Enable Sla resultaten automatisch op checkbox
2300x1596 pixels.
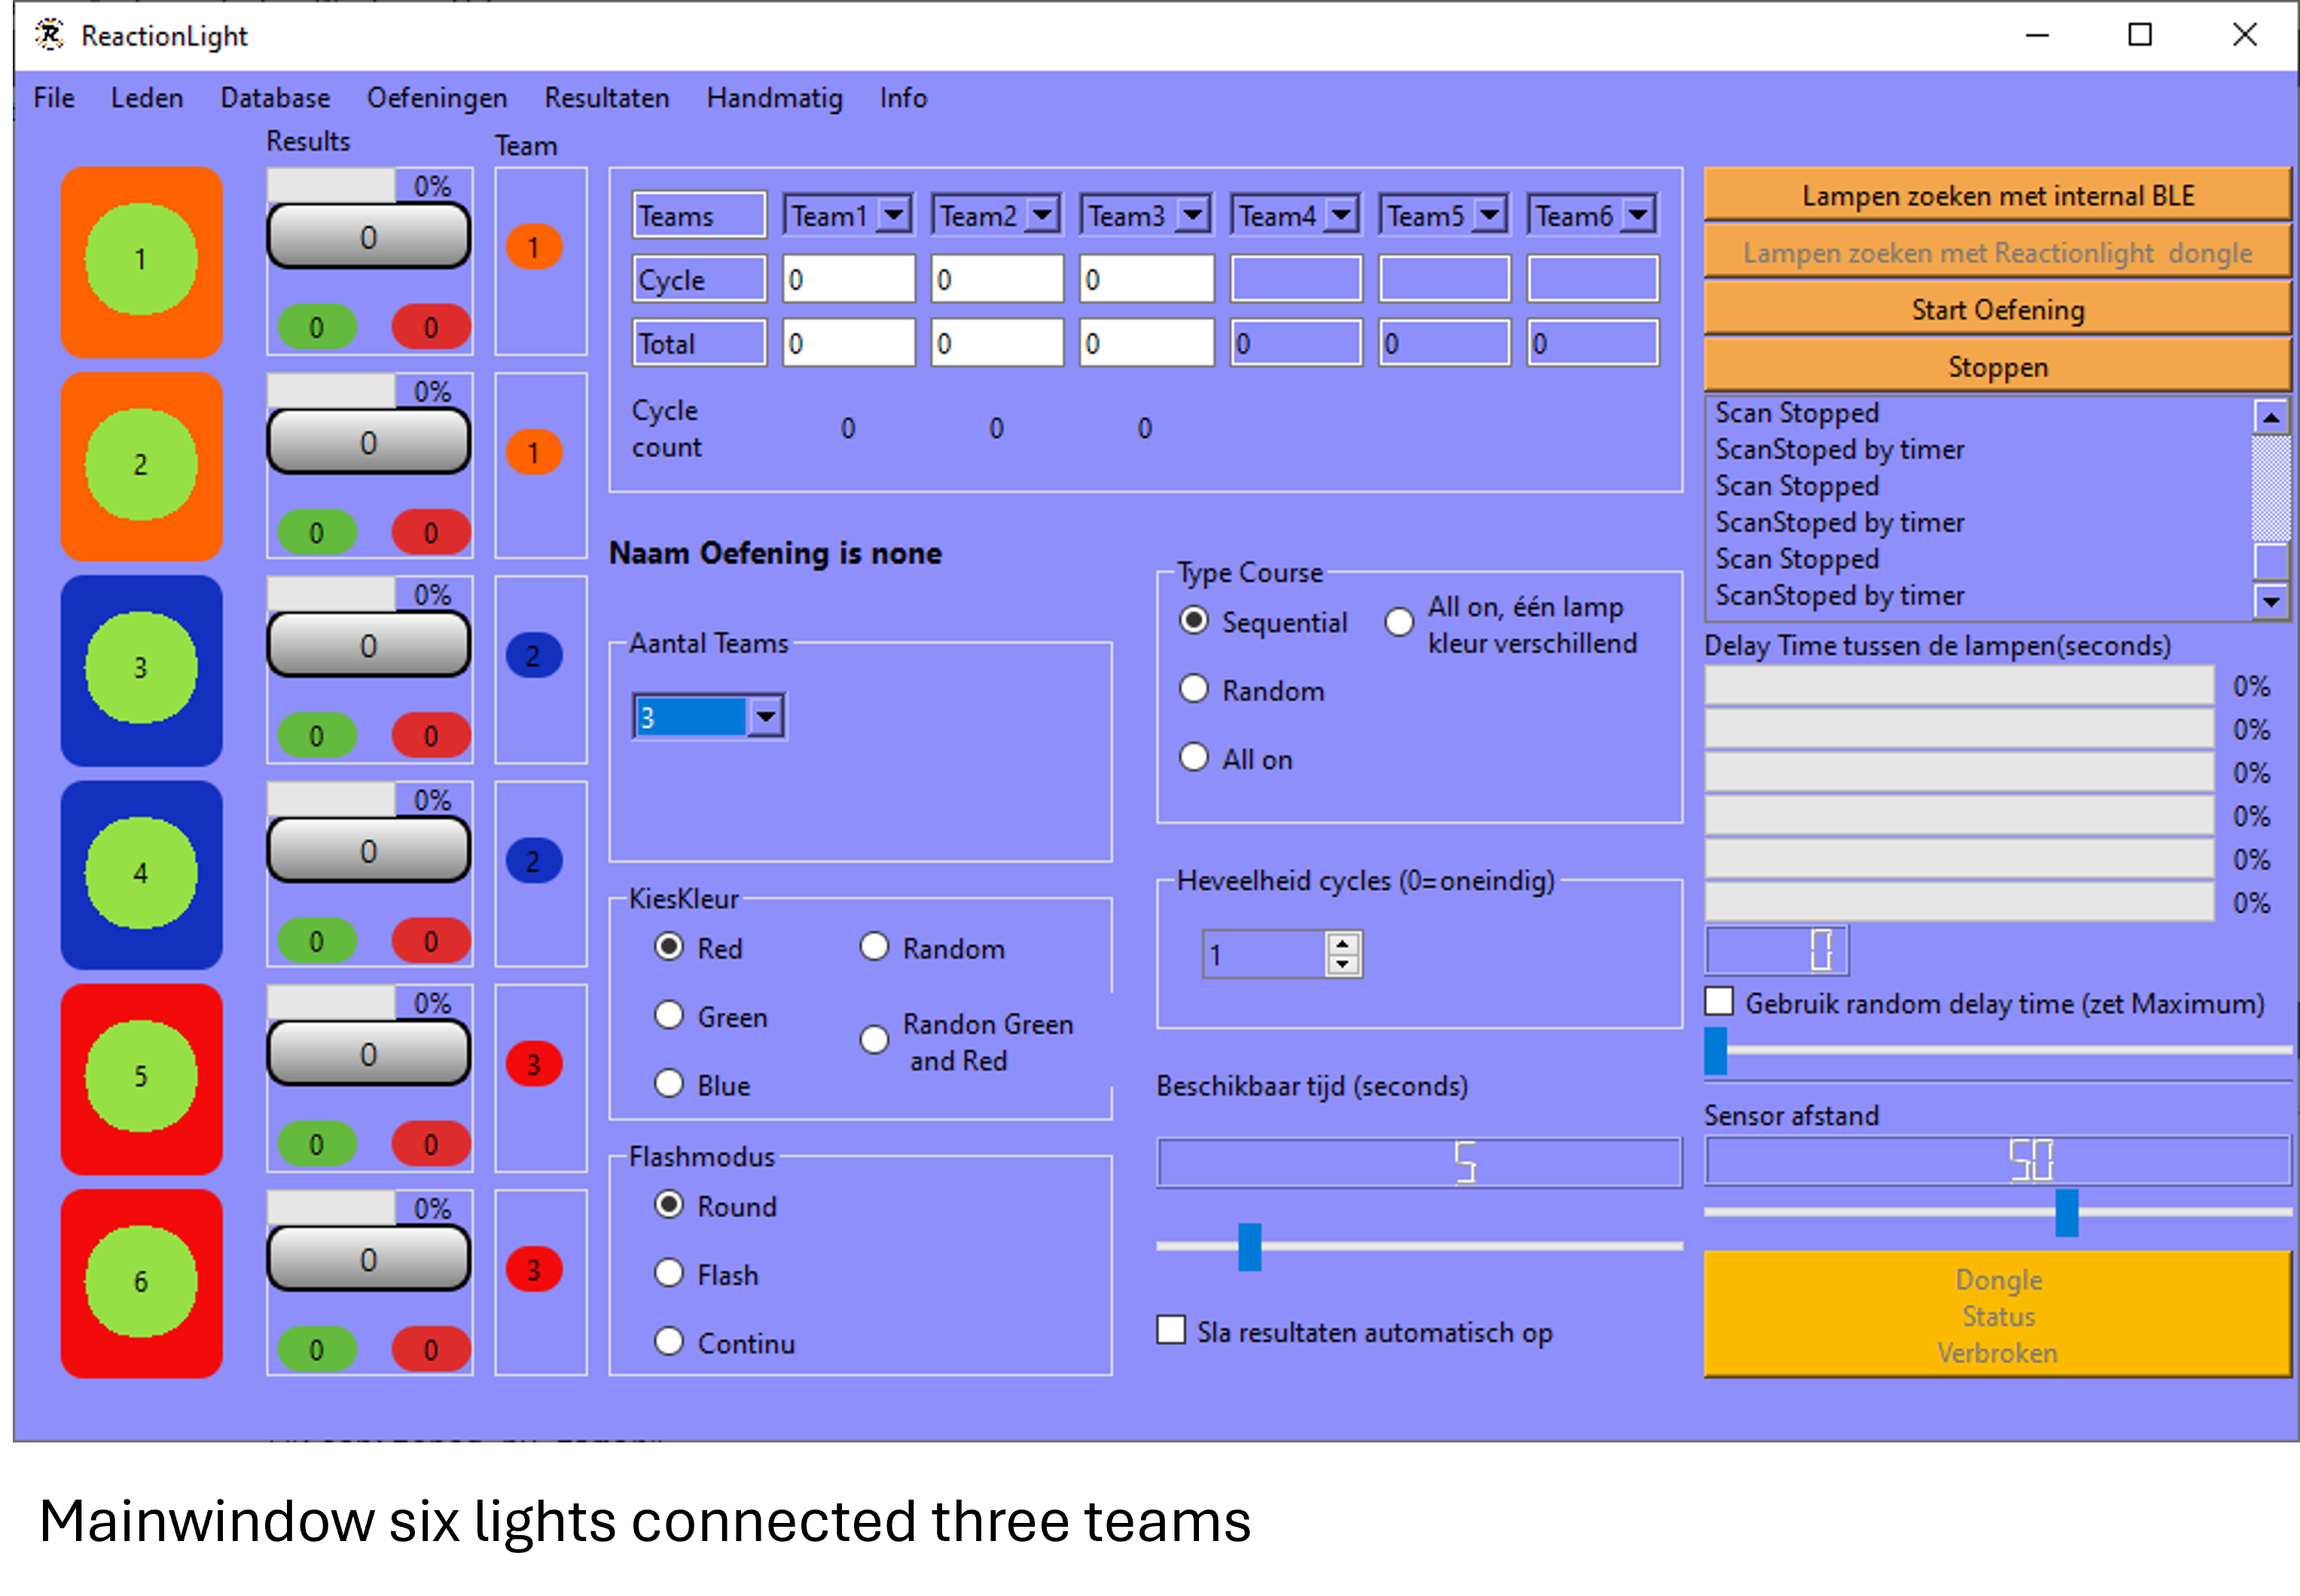click(x=1170, y=1331)
